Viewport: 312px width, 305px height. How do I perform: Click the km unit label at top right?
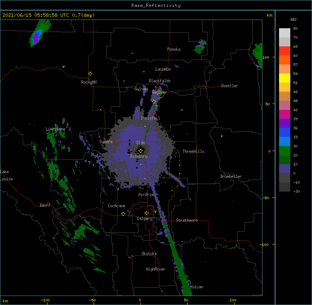pyautogui.click(x=269, y=15)
